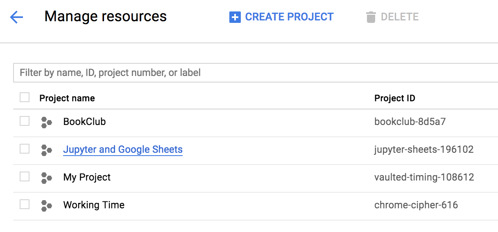Viewport: 498px width, 232px height.
Task: Click the BookClub project hexagon icon
Action: click(x=47, y=122)
